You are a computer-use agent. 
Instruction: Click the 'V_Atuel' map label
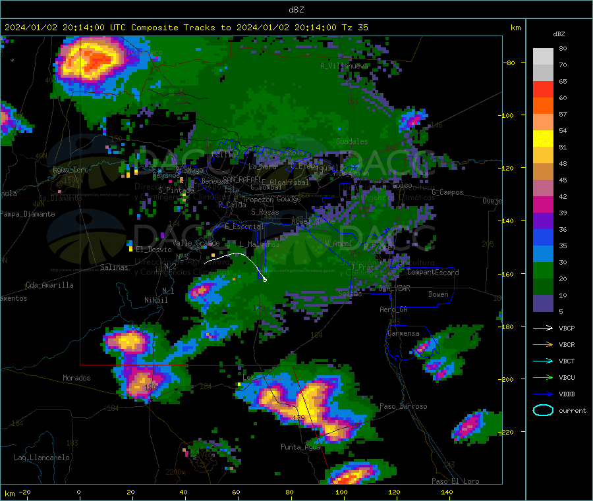pyautogui.click(x=339, y=244)
